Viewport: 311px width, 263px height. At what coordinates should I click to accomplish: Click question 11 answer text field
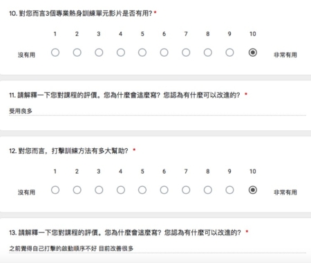coord(158,111)
